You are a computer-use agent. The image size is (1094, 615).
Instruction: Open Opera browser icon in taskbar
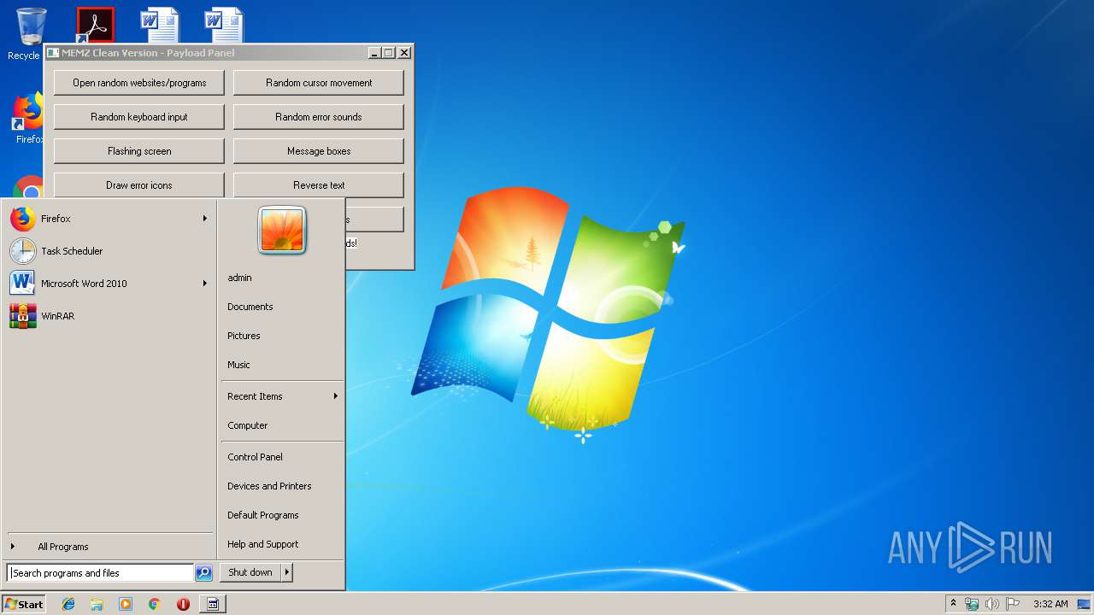tap(183, 604)
